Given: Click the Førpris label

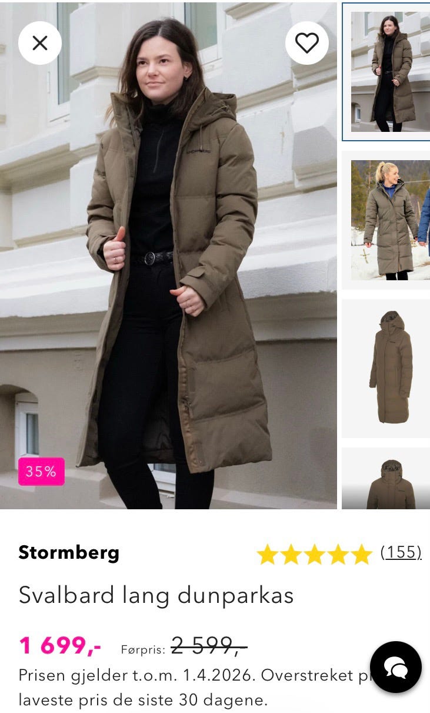Looking at the screenshot, I should [x=143, y=649].
